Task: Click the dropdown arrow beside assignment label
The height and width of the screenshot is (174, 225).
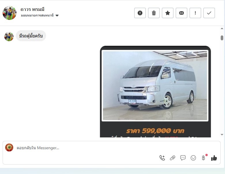Action: 57,16
